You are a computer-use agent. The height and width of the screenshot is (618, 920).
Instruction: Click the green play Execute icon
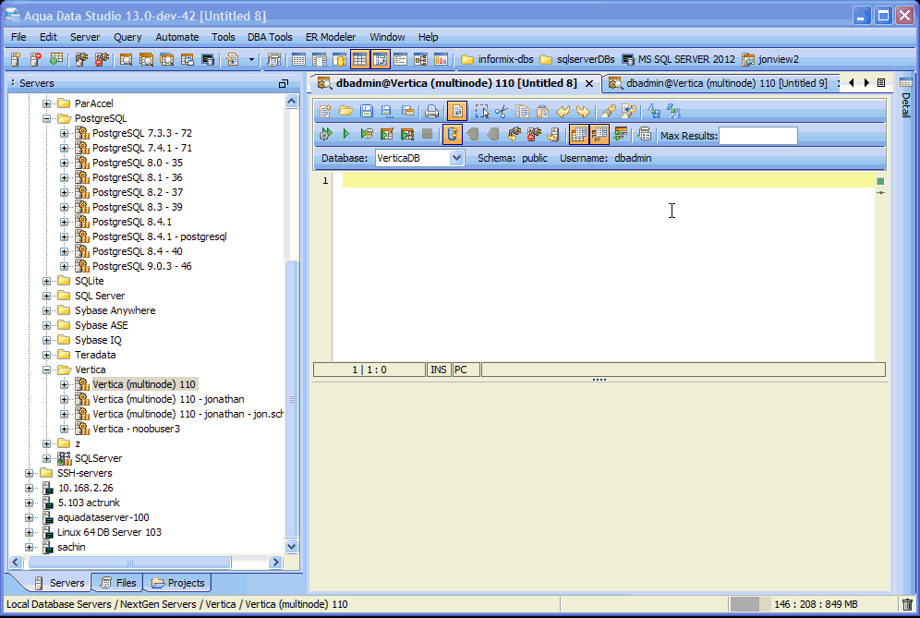[346, 134]
